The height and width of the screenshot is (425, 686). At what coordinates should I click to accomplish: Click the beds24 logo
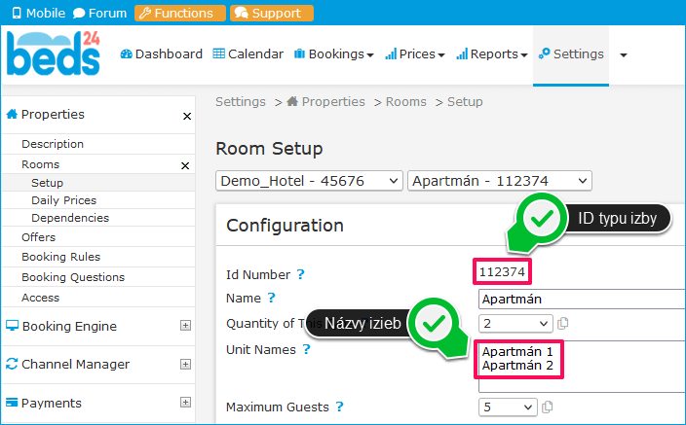point(53,54)
